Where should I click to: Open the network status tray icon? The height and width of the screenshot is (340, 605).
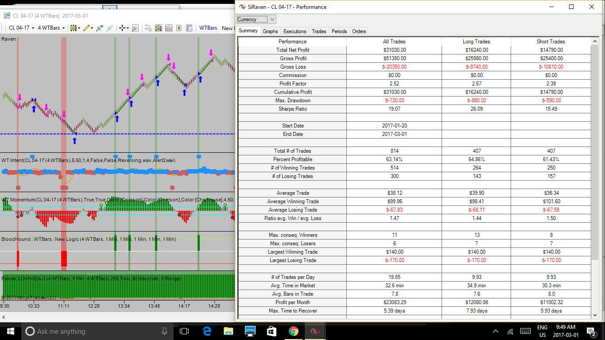tap(510, 331)
